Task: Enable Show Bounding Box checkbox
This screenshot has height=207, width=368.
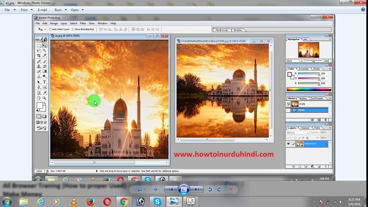Action: pyautogui.click(x=73, y=29)
